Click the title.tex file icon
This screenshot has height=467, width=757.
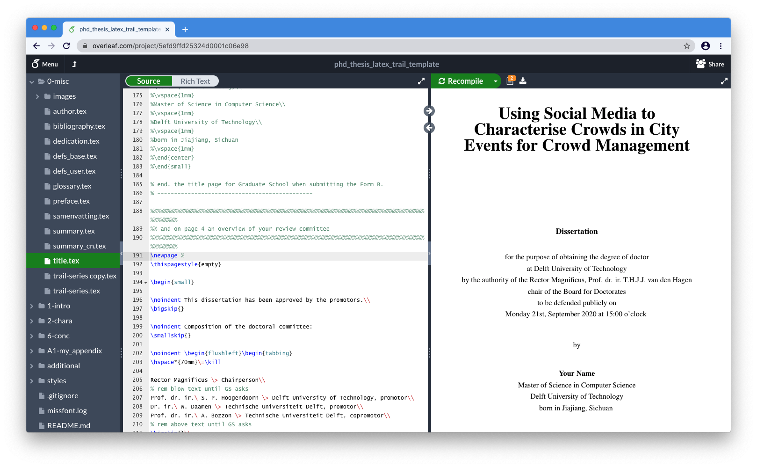[47, 261]
